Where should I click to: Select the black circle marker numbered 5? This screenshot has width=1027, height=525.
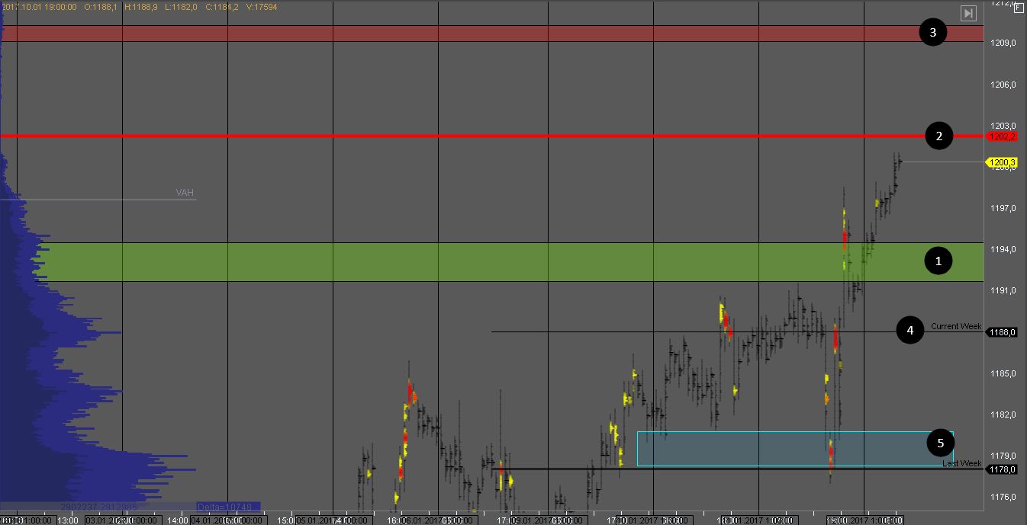coord(940,442)
